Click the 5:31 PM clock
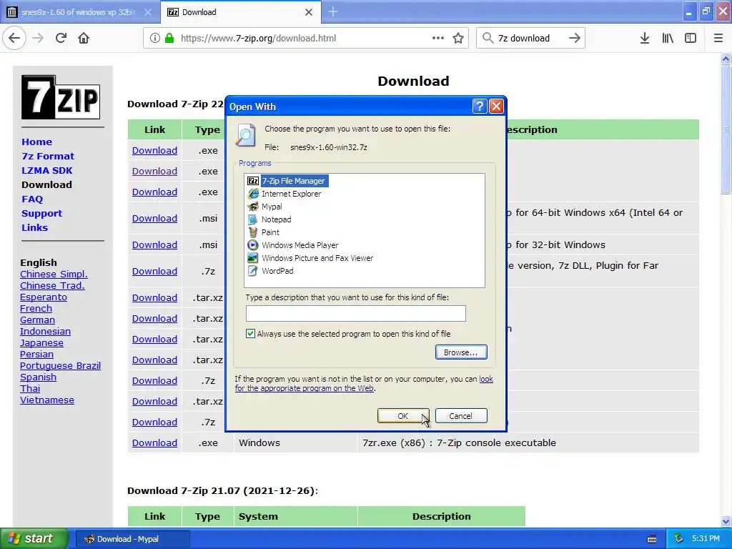Image resolution: width=732 pixels, height=549 pixels. [x=706, y=539]
